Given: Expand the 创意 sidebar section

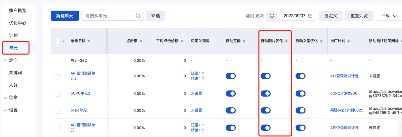Looking at the screenshot, I should coord(5,98).
